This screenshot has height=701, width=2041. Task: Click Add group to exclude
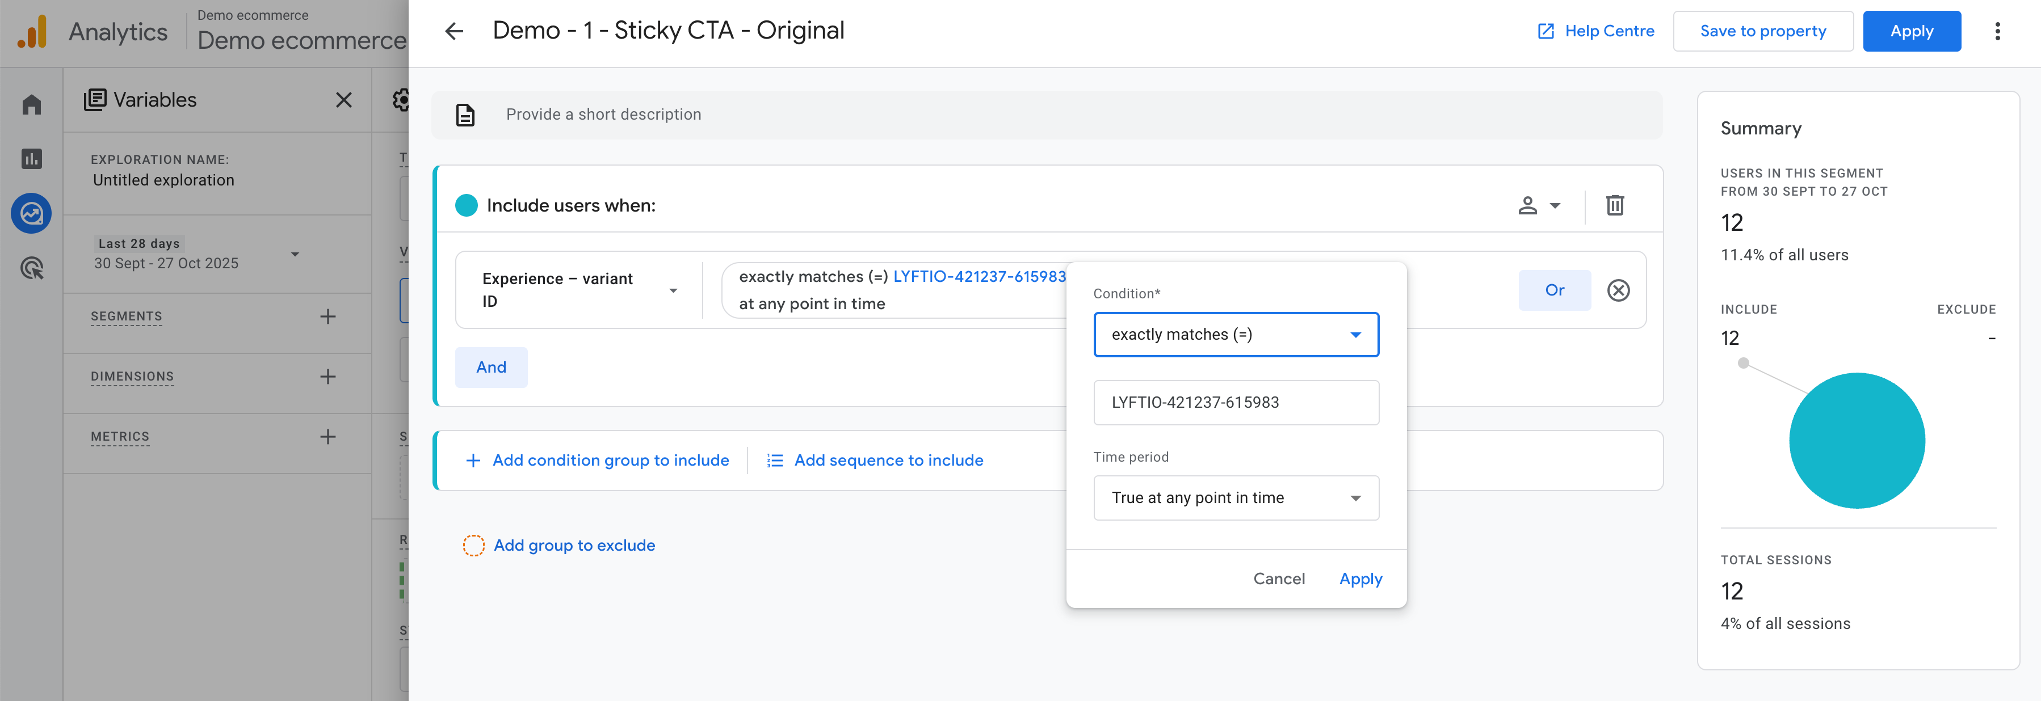coord(574,546)
